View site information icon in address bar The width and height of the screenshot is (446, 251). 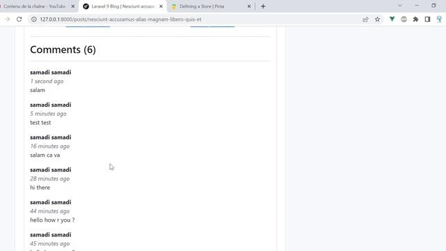(34, 20)
